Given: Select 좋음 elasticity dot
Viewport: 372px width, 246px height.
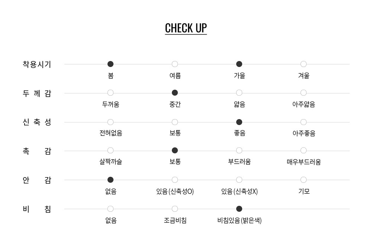Looking at the screenshot, I should [x=239, y=122].
